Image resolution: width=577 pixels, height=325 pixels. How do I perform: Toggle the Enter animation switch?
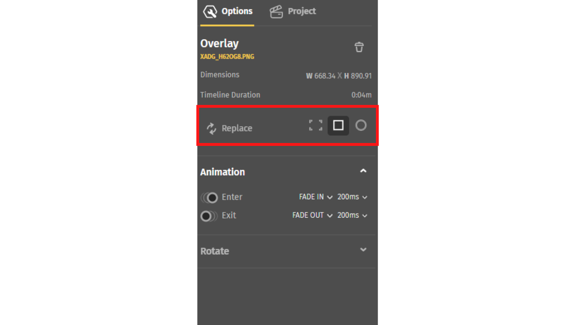209,198
